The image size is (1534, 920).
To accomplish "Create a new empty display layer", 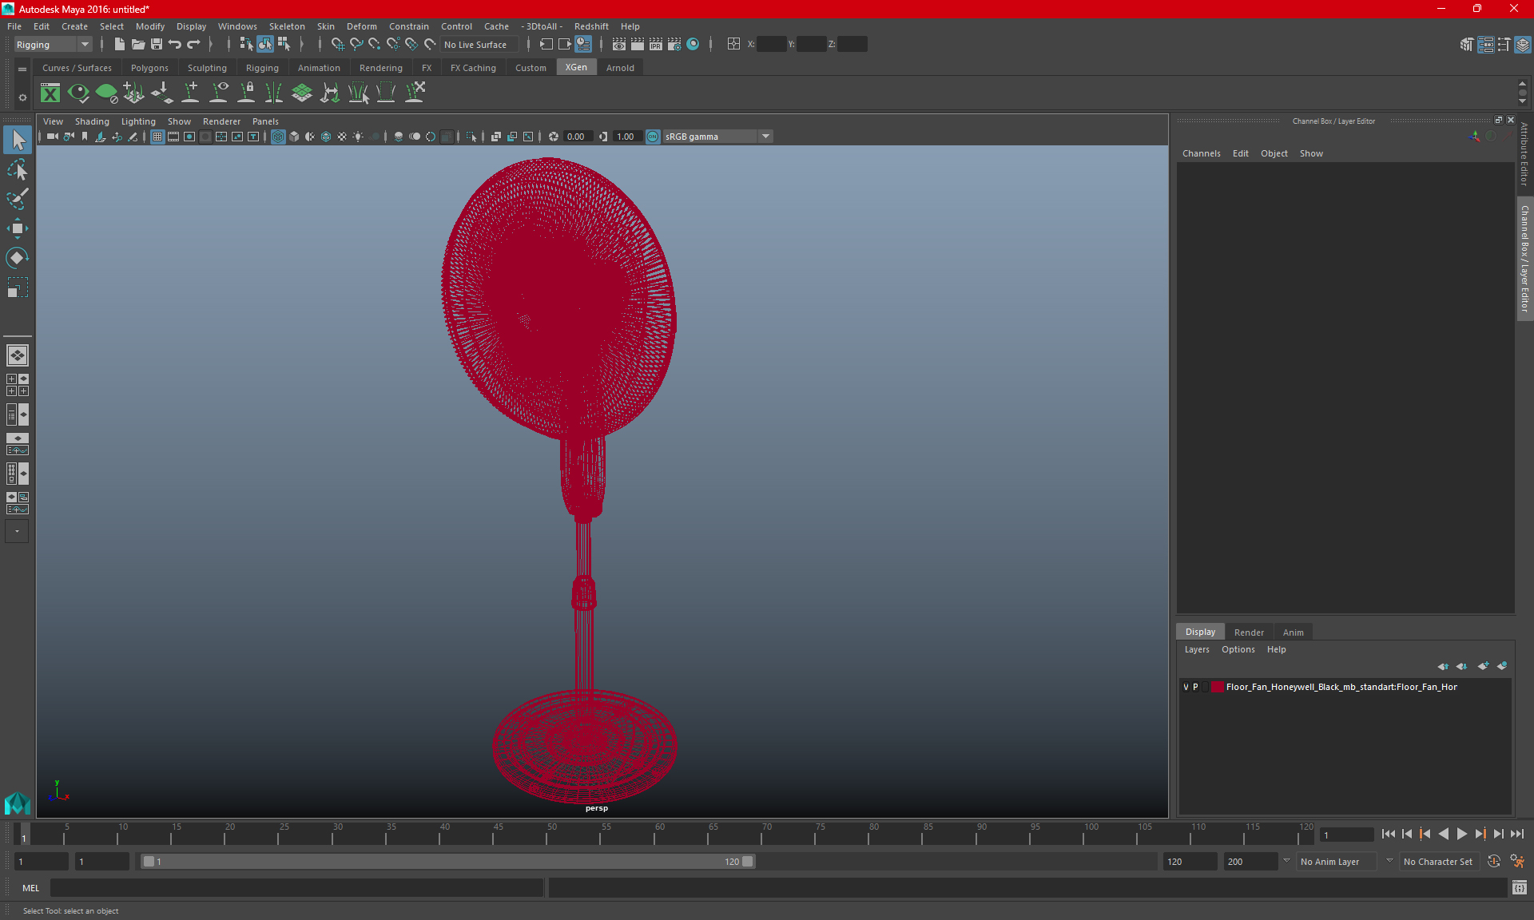I will [x=1483, y=666].
